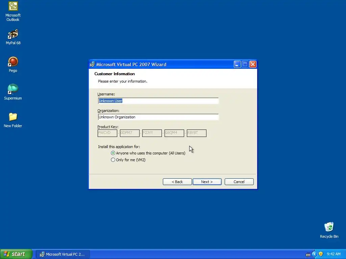Click the 9:42 AM clock
The width and height of the screenshot is (346, 259).
point(333,254)
